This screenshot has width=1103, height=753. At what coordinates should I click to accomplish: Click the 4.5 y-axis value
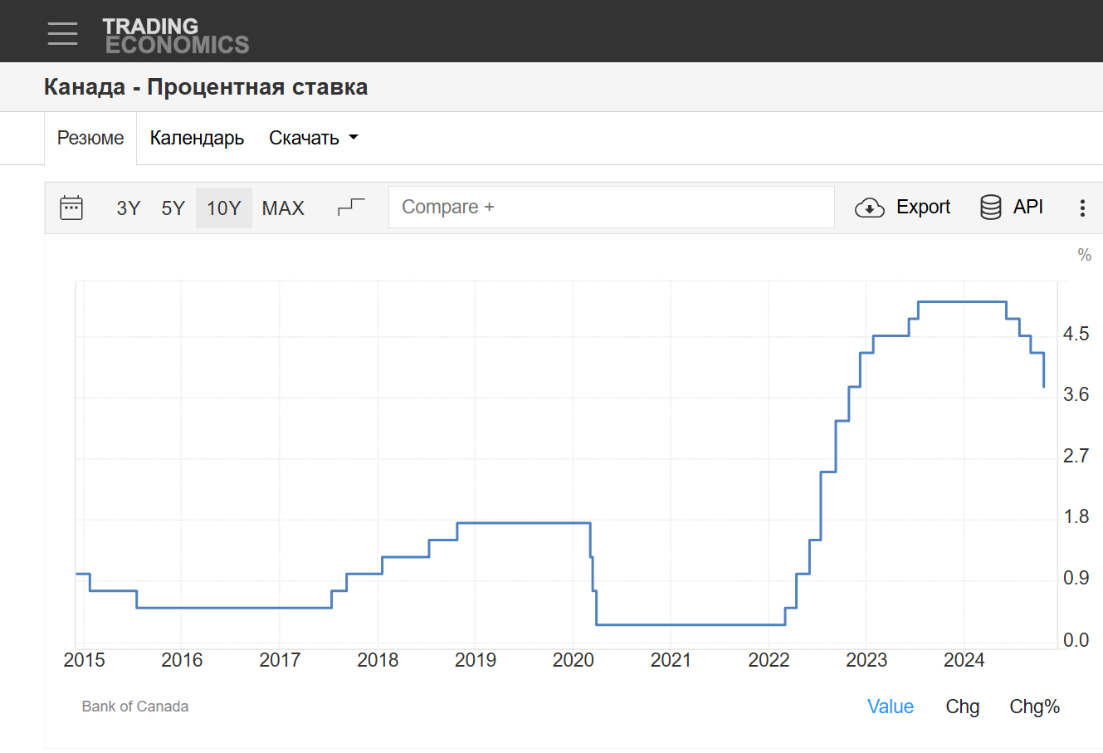(1076, 334)
